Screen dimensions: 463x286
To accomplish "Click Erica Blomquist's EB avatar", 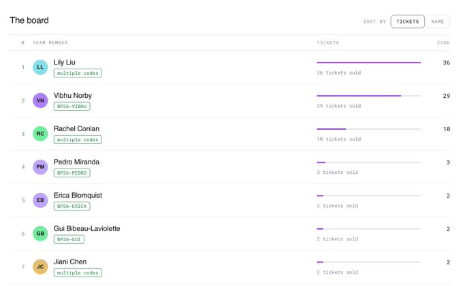I will [40, 200].
